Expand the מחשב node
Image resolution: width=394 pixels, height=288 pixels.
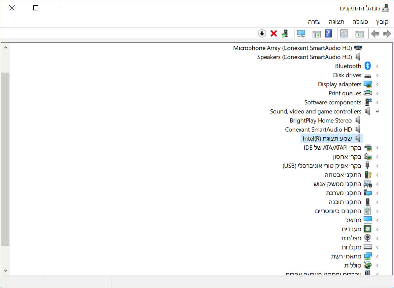[377, 220]
